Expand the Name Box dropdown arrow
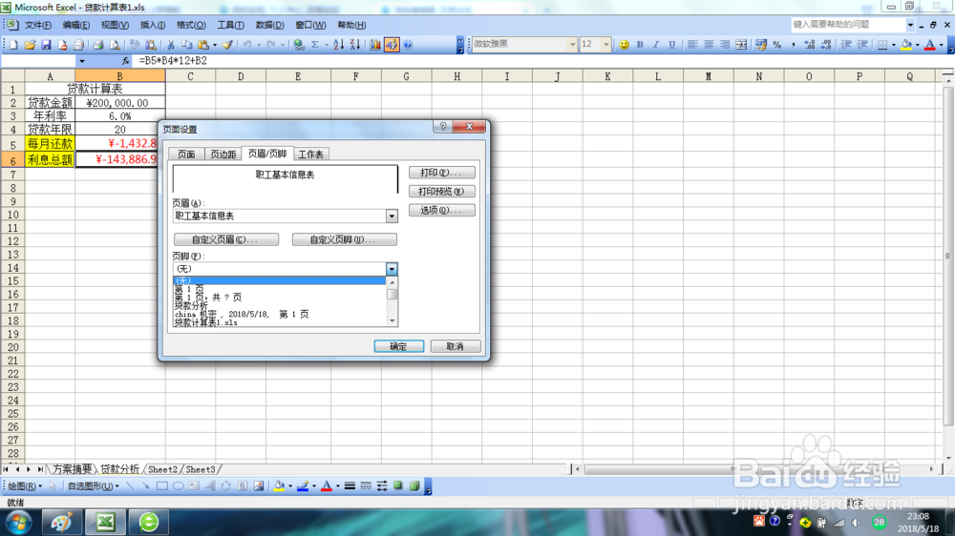This screenshot has width=955, height=536. pos(81,61)
